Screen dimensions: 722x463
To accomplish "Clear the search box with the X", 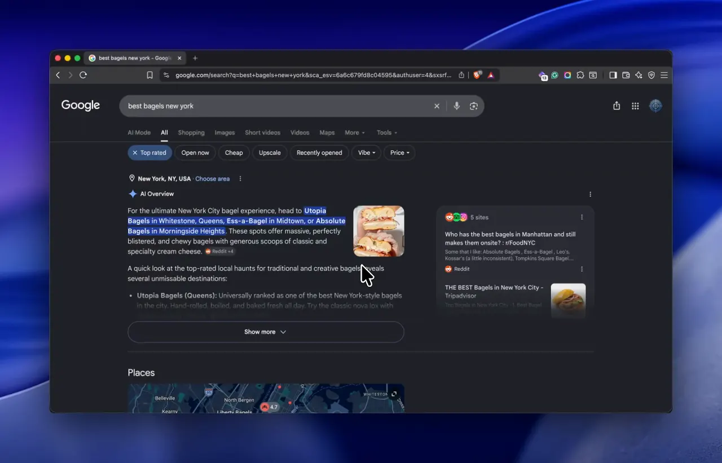I will 437,106.
